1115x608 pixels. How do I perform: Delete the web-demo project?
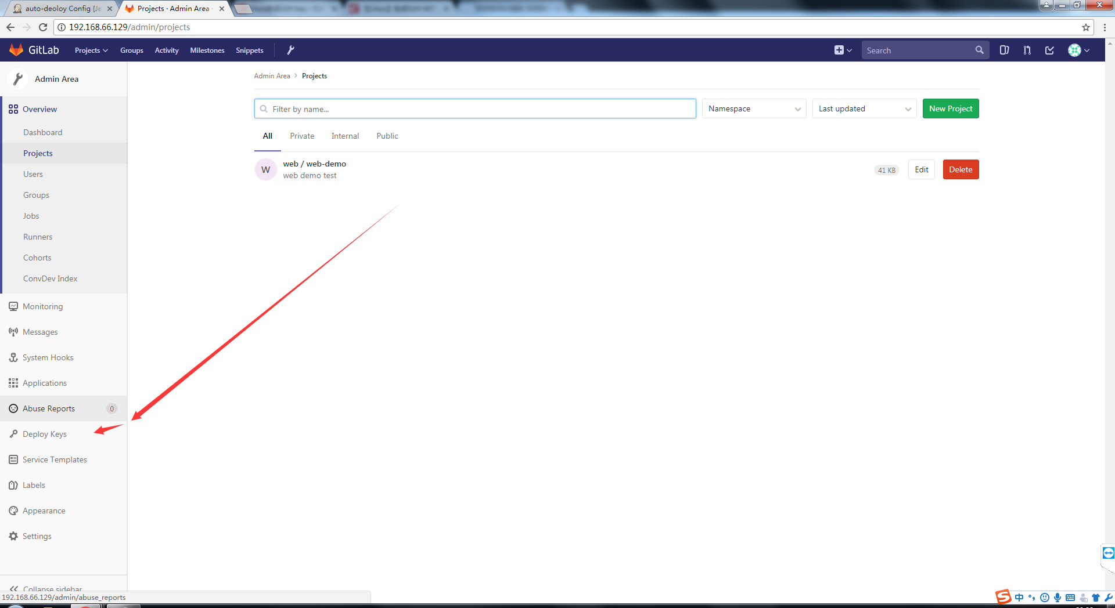pos(961,169)
